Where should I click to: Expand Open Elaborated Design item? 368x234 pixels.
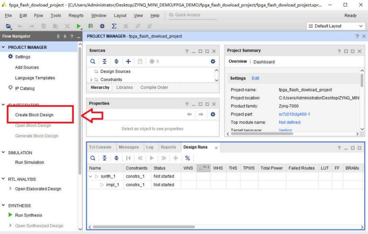[x=10, y=189]
